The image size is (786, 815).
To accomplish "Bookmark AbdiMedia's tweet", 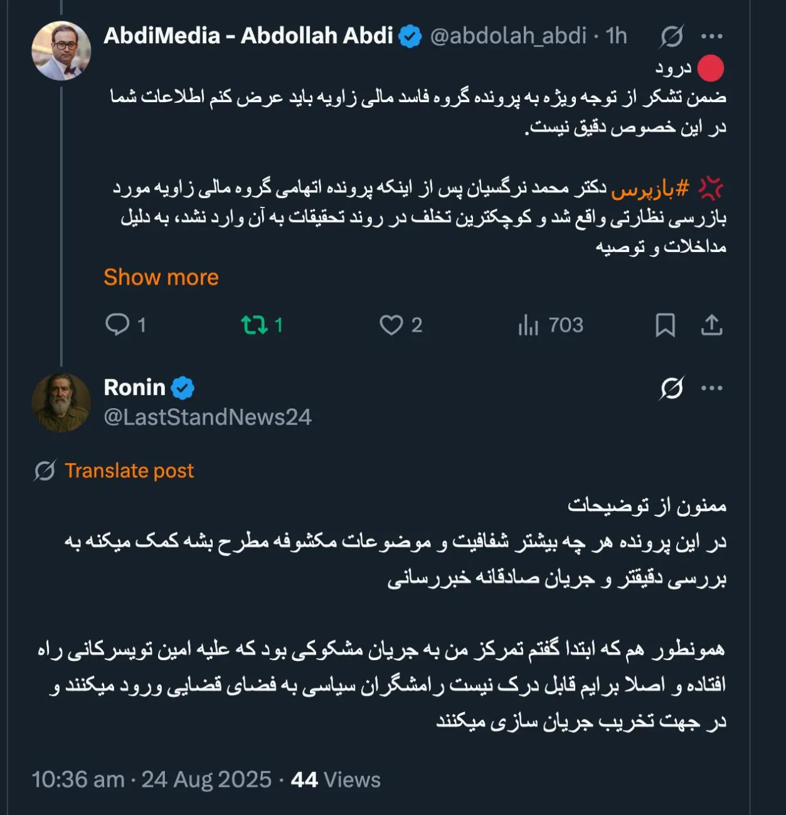I will click(666, 325).
